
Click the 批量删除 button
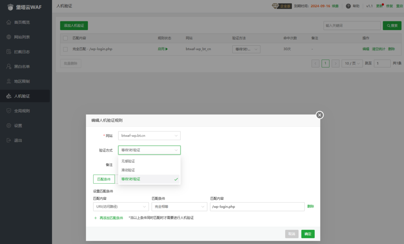point(71,64)
